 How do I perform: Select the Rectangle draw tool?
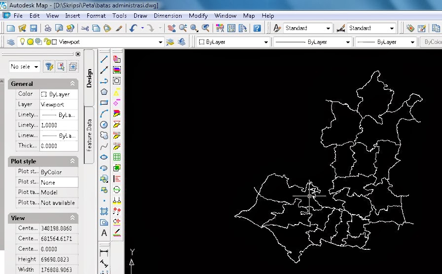click(104, 103)
